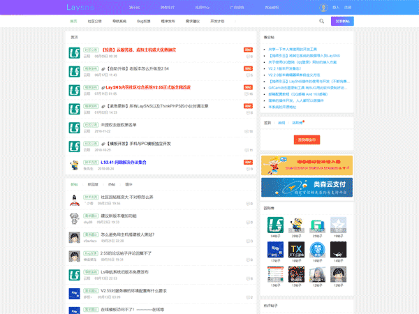419x314 pixels.
Task: Click the orange sign-in button in sidebar
Action: (x=307, y=140)
